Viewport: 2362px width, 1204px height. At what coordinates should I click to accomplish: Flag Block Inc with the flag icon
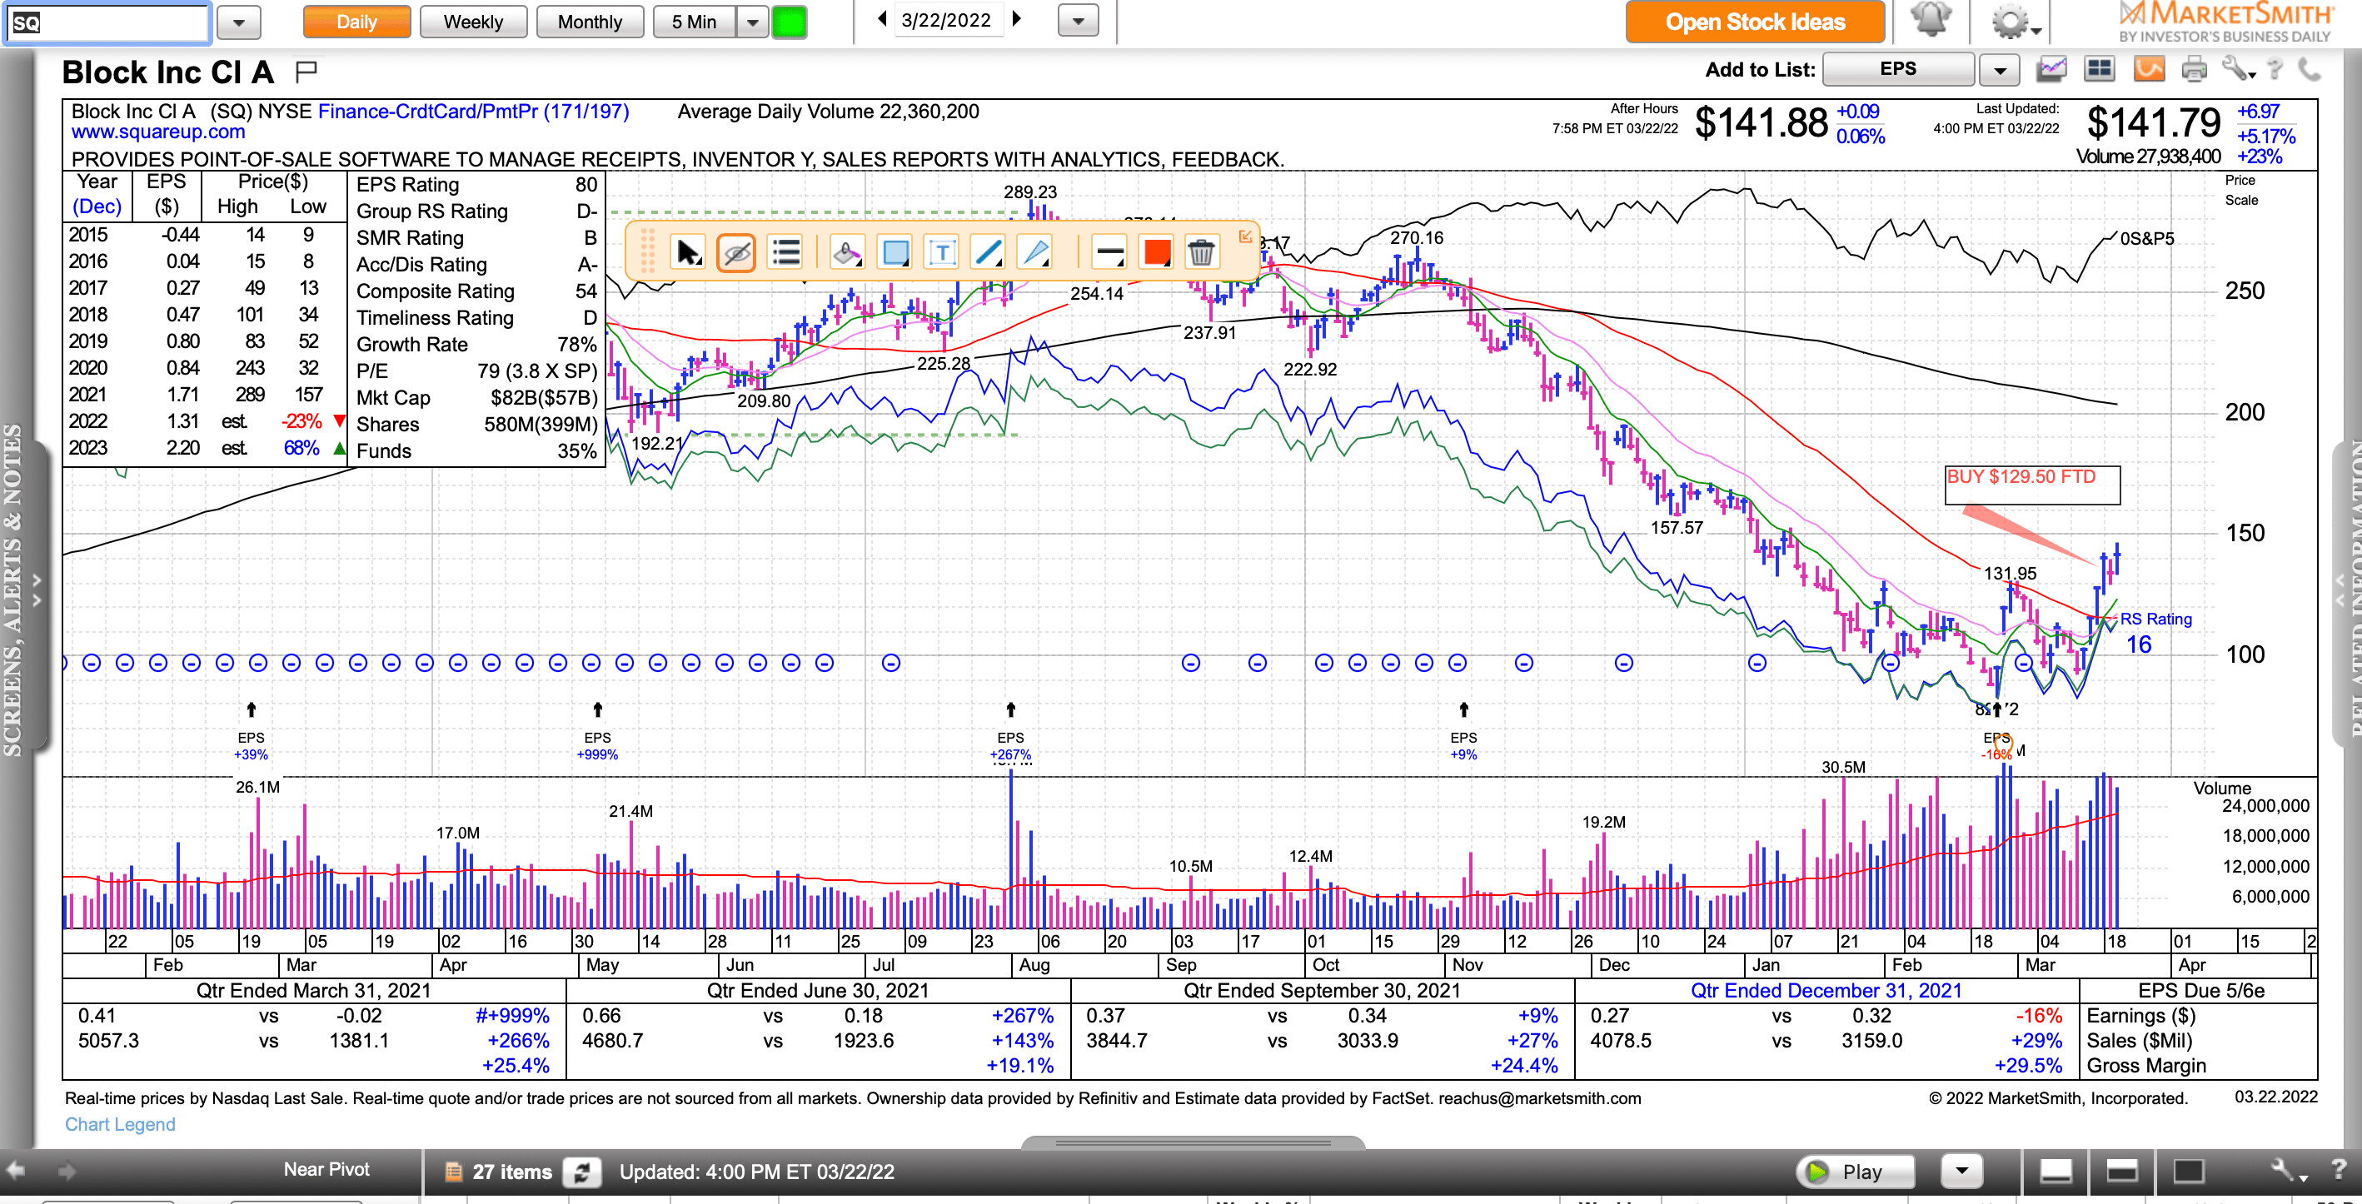click(x=306, y=70)
